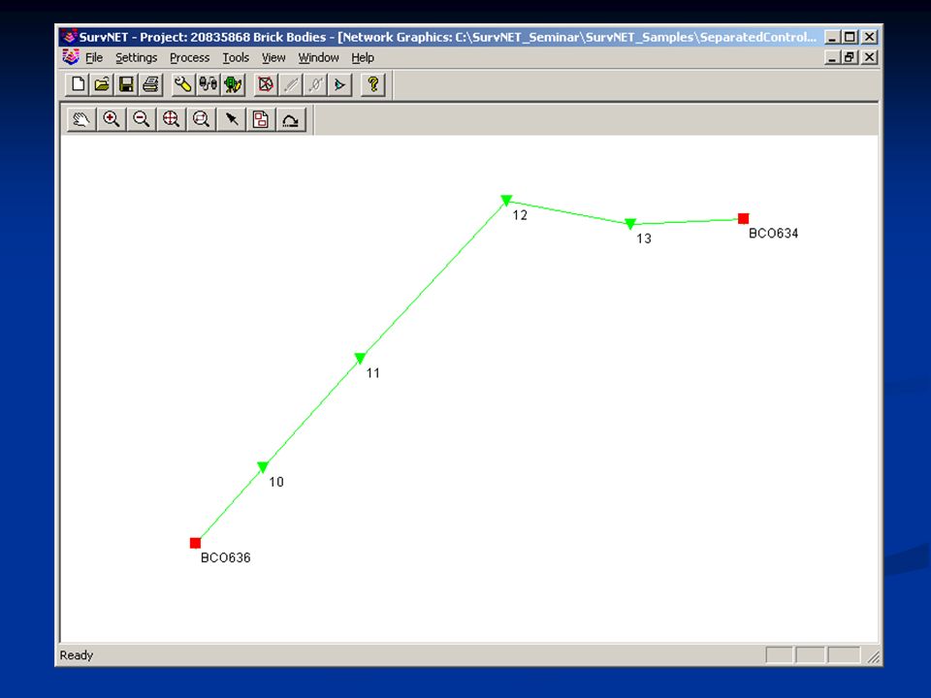This screenshot has width=931, height=698.
Task: Open a project using the folder icon
Action: tap(102, 84)
